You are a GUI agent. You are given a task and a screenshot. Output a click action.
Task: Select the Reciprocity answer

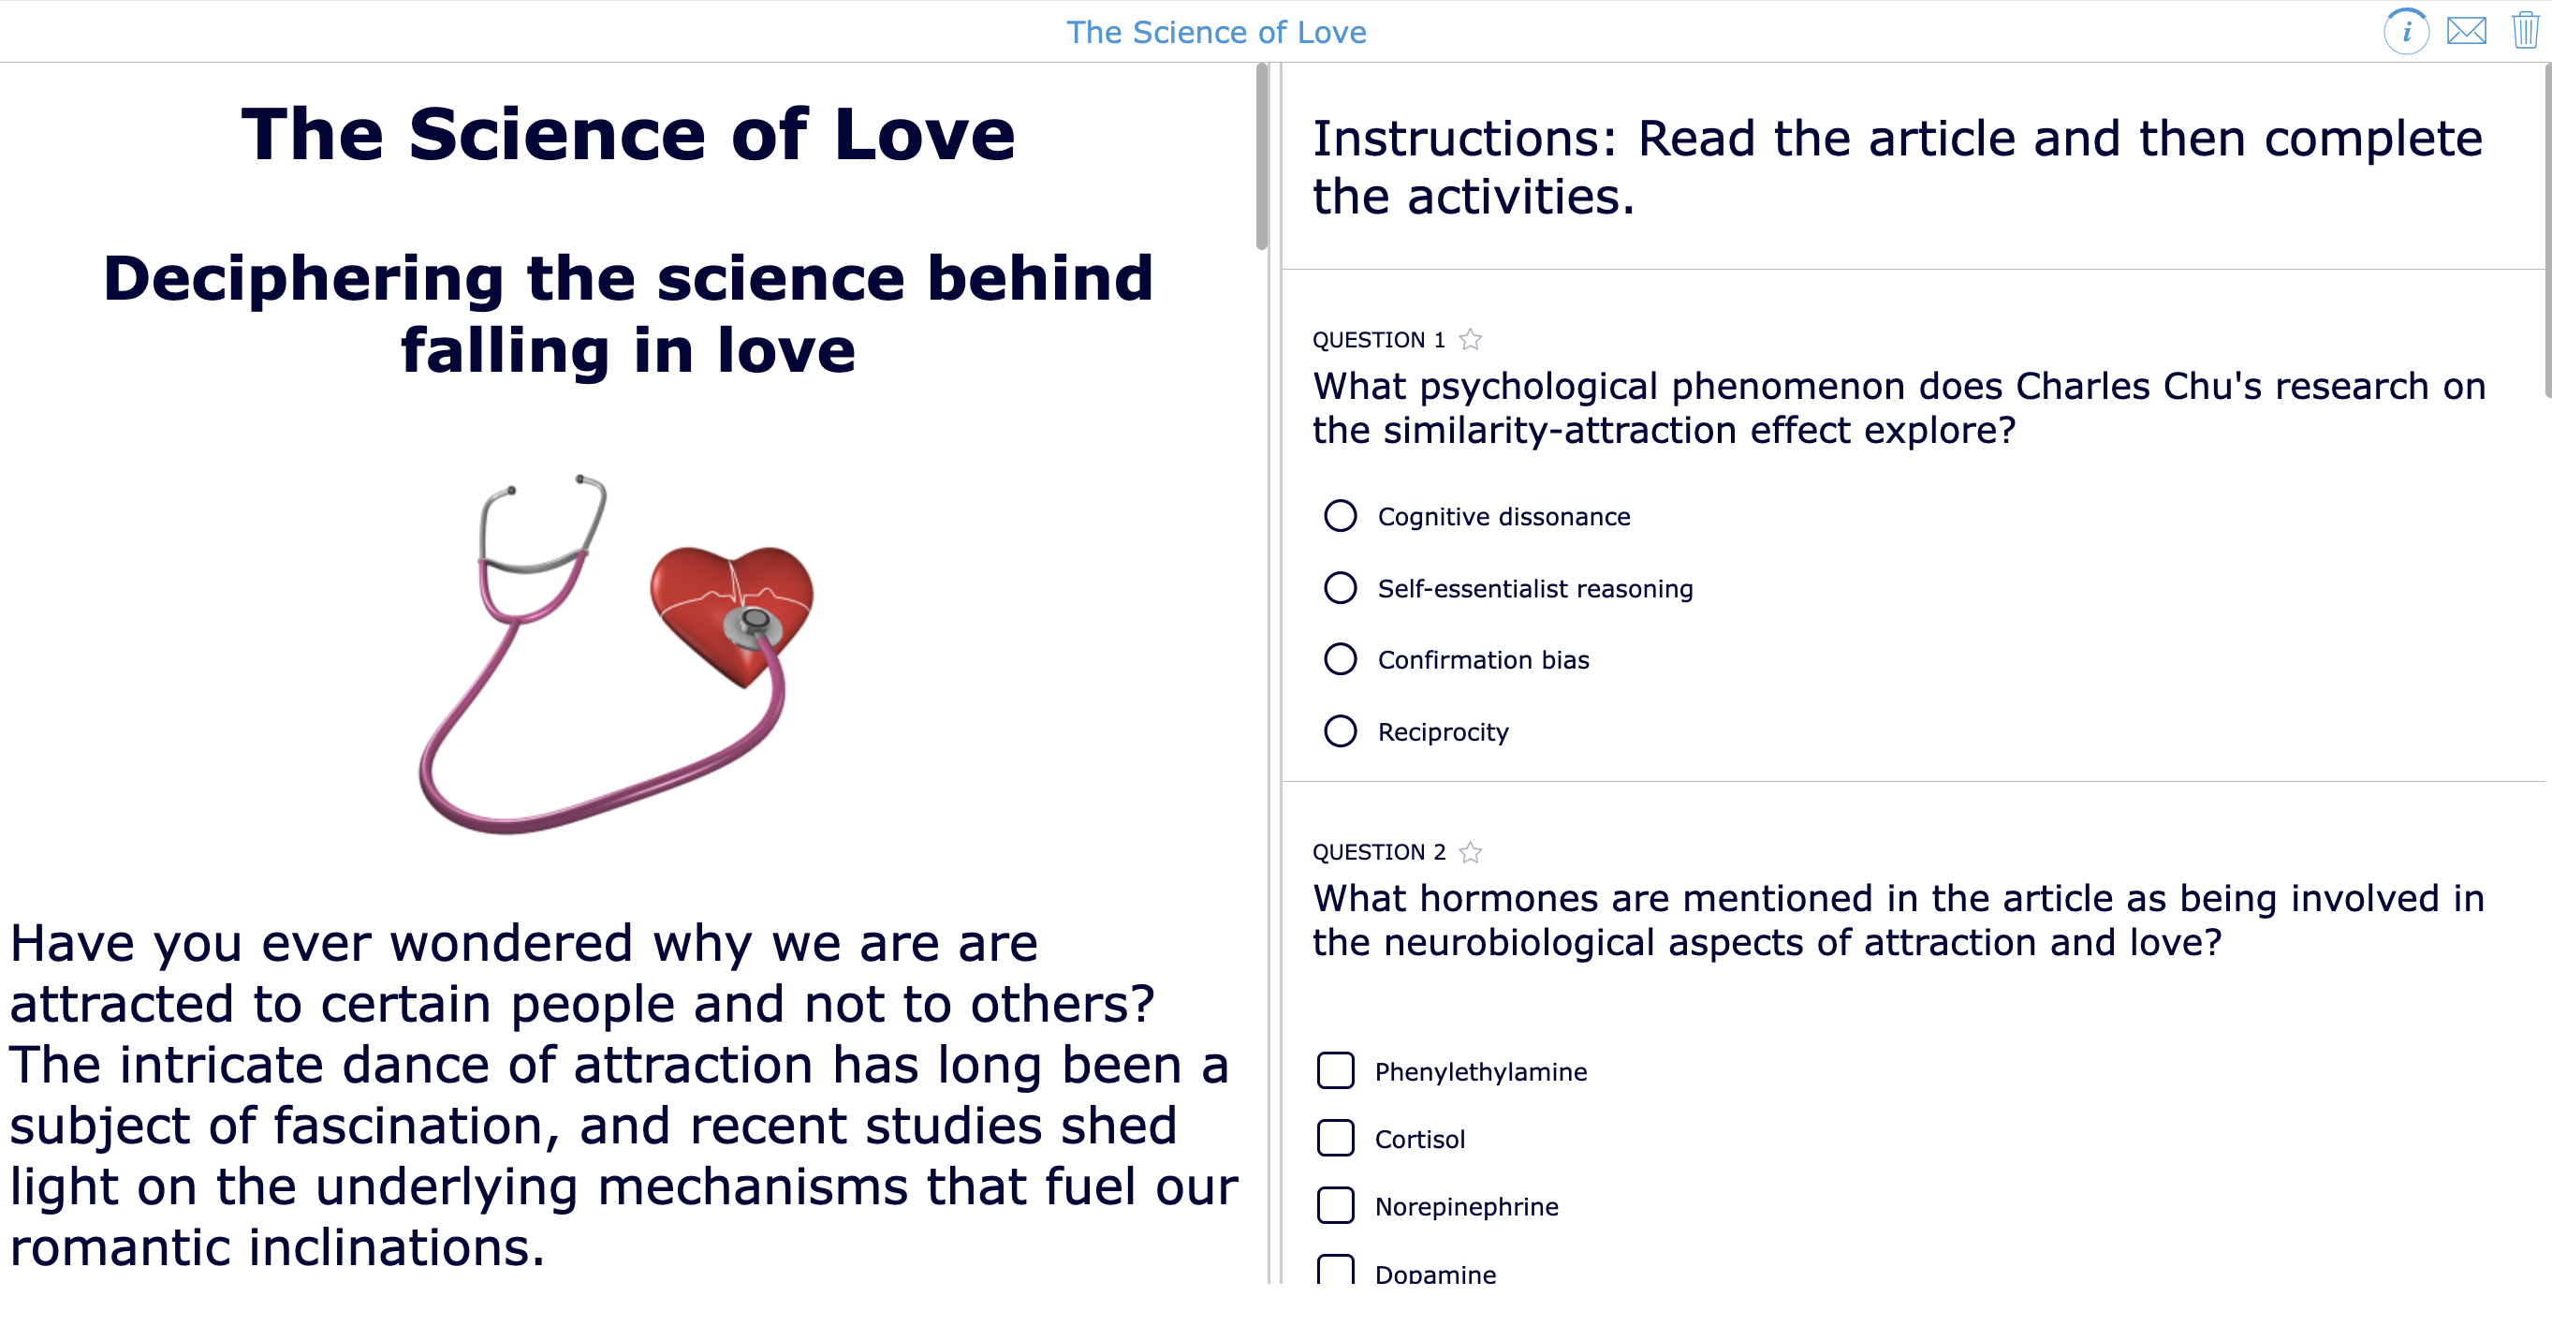click(x=1341, y=731)
